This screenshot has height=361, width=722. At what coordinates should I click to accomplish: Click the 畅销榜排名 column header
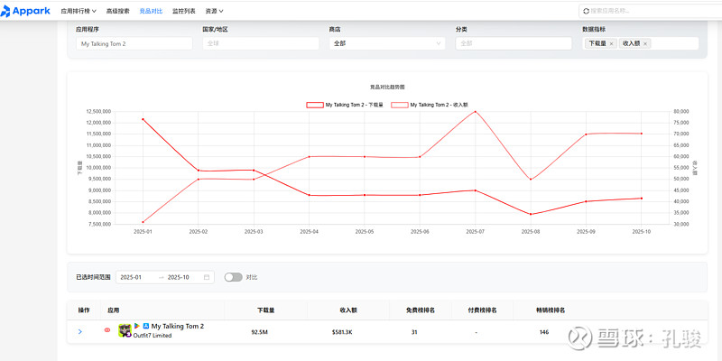(x=551, y=310)
